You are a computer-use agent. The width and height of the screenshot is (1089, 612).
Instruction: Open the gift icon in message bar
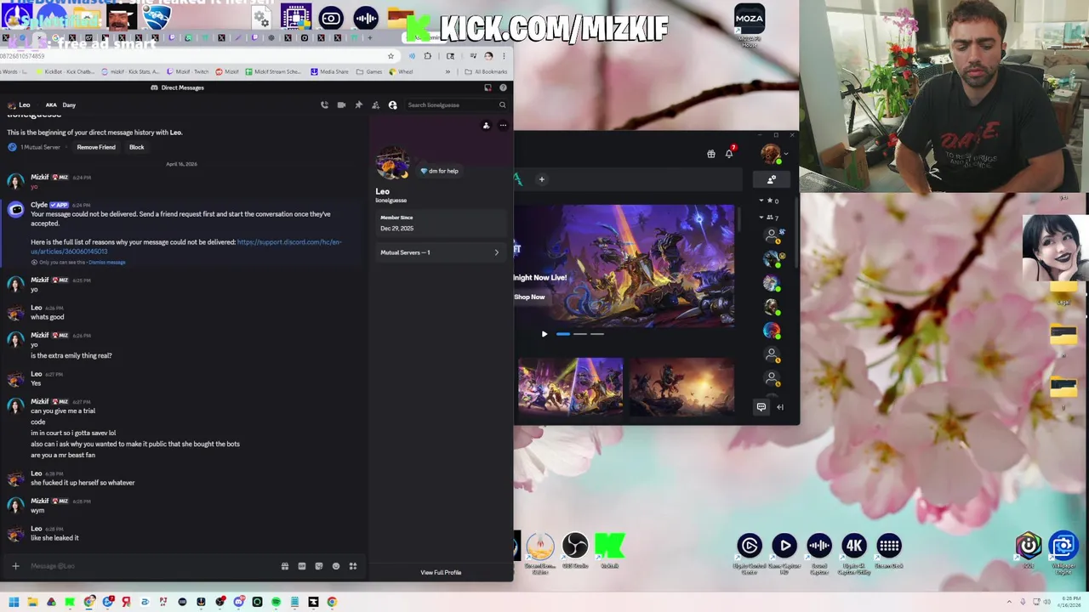click(x=285, y=566)
